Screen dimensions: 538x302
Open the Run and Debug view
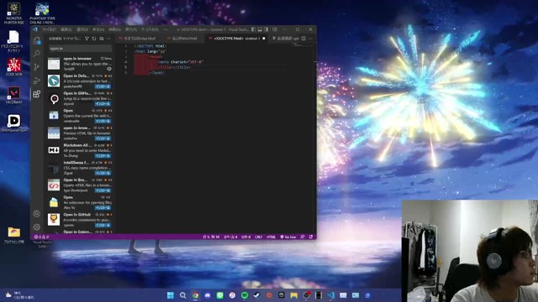pyautogui.click(x=37, y=81)
